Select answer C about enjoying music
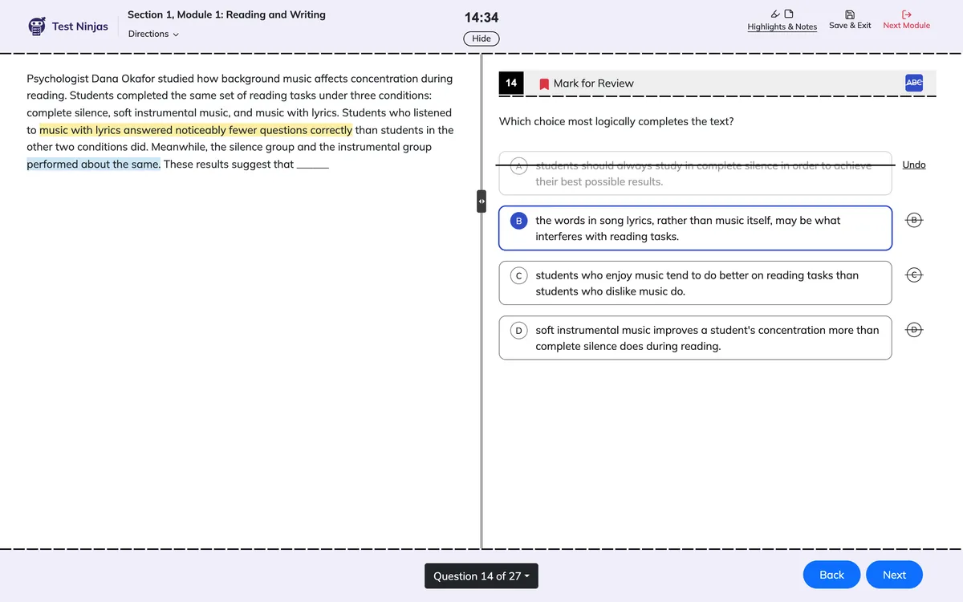963x602 pixels. tap(695, 283)
